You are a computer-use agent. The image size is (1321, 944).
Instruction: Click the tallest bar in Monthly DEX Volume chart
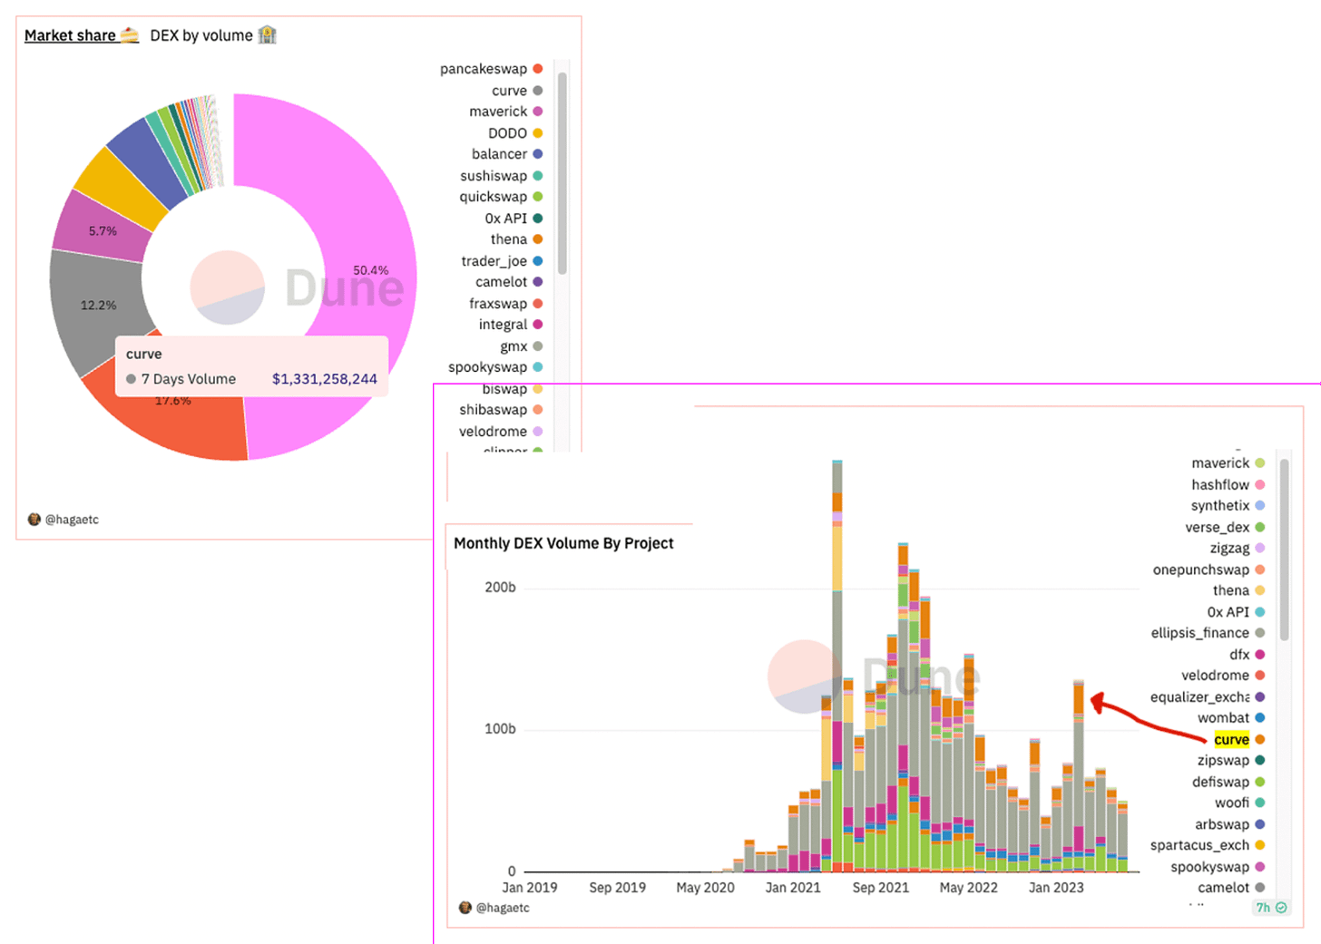tap(837, 667)
